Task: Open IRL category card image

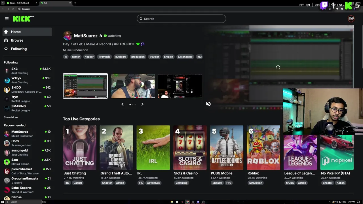Action: point(153,148)
